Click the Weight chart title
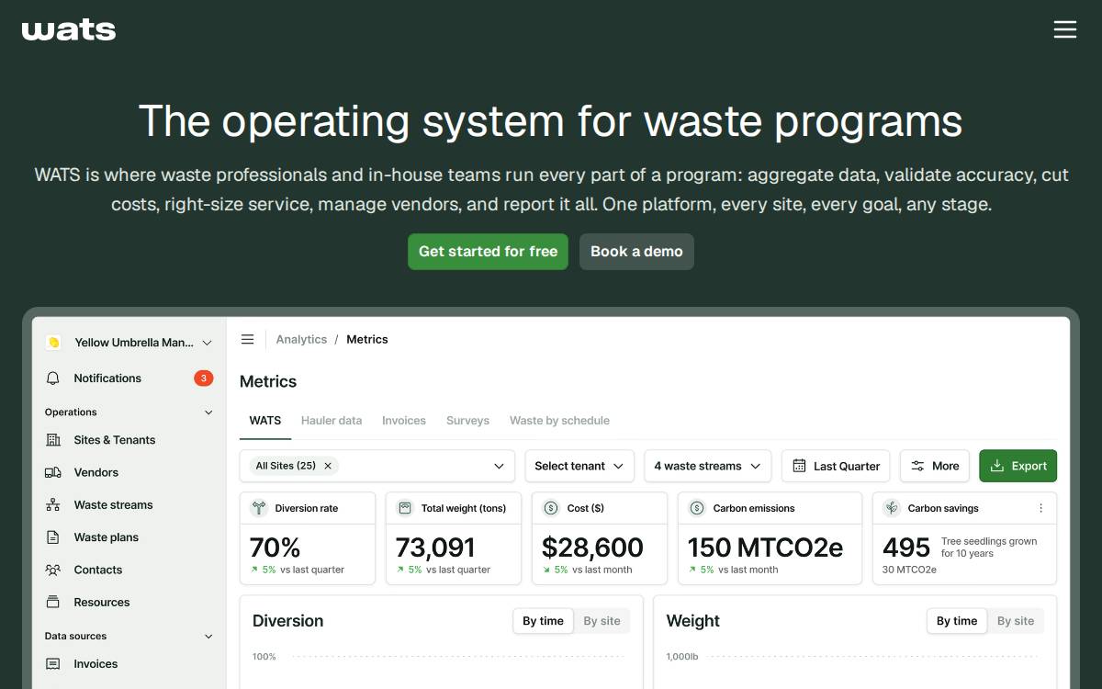The width and height of the screenshot is (1102, 689). 693,621
